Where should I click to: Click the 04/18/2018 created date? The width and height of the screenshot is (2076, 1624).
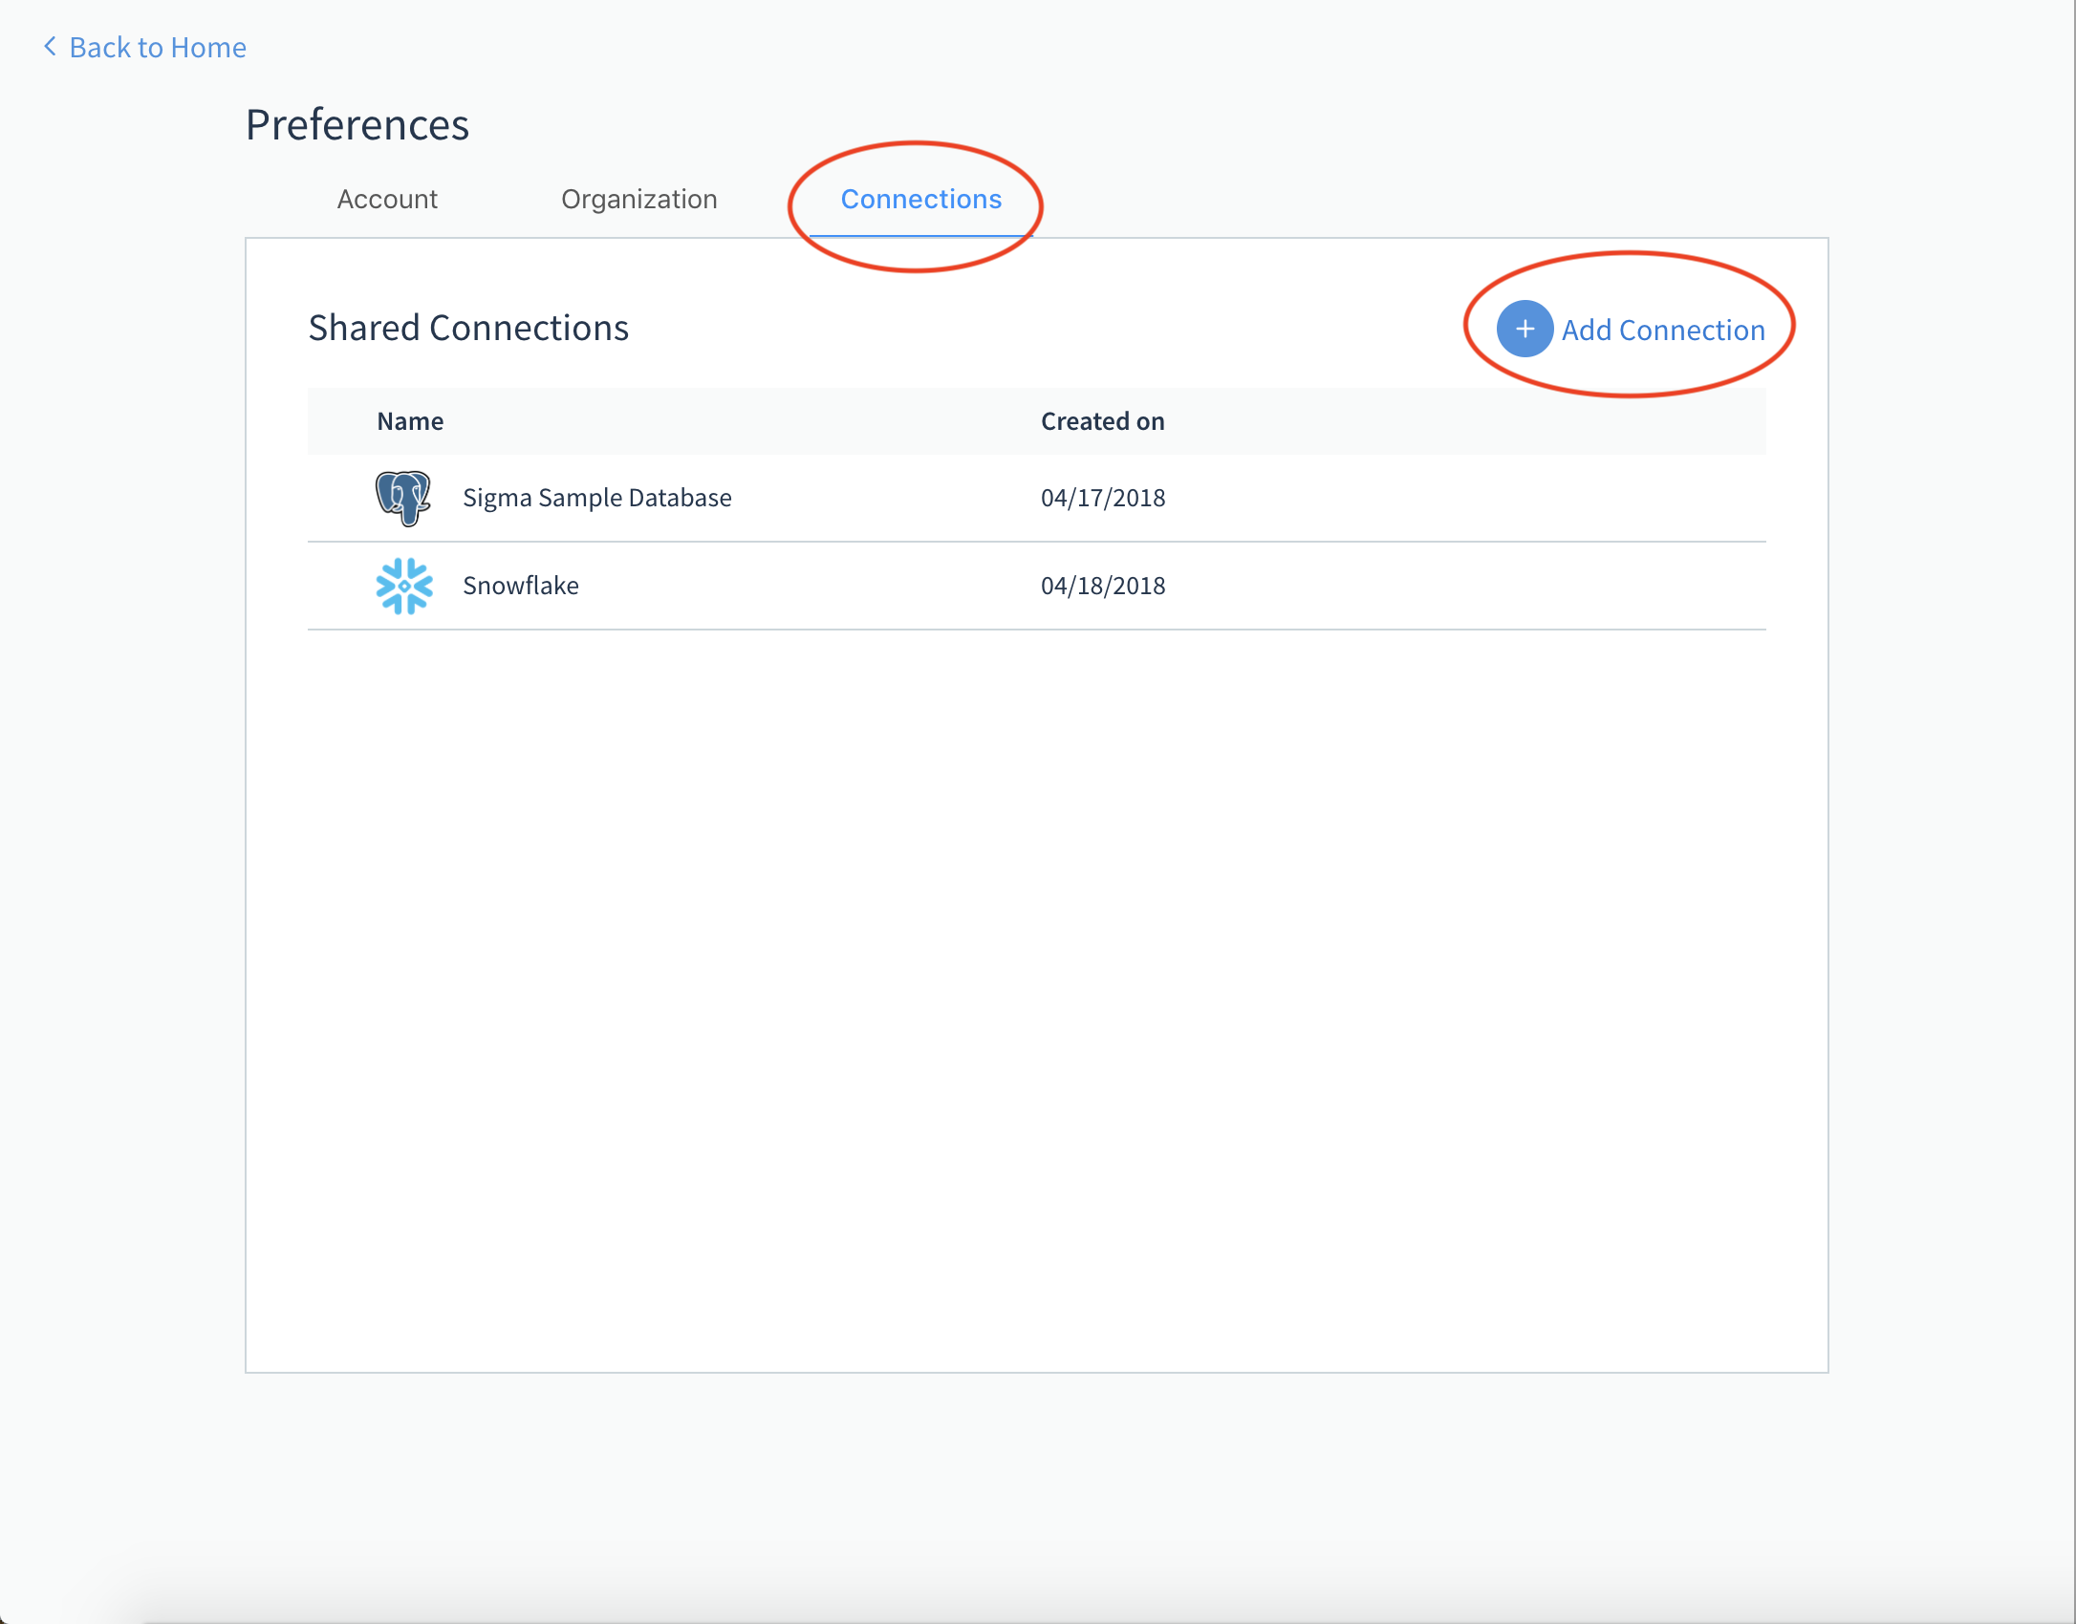[1103, 586]
